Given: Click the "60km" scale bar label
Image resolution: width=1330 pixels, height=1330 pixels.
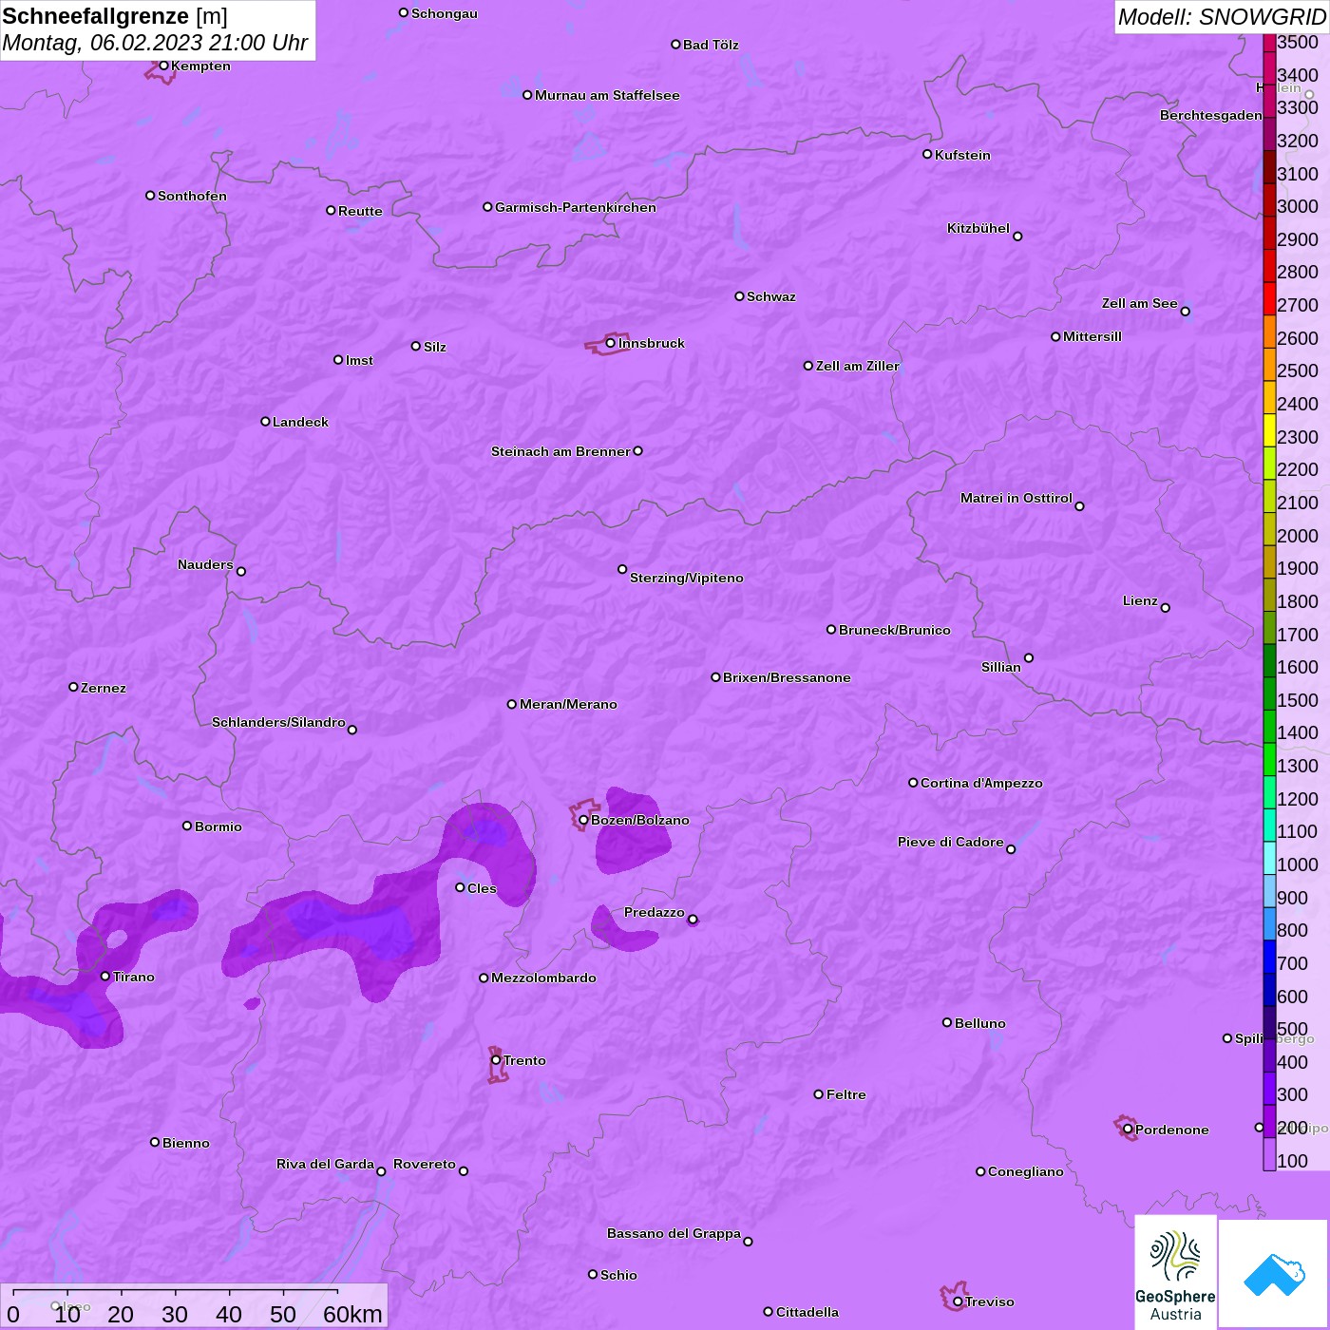Looking at the screenshot, I should pos(352,1314).
